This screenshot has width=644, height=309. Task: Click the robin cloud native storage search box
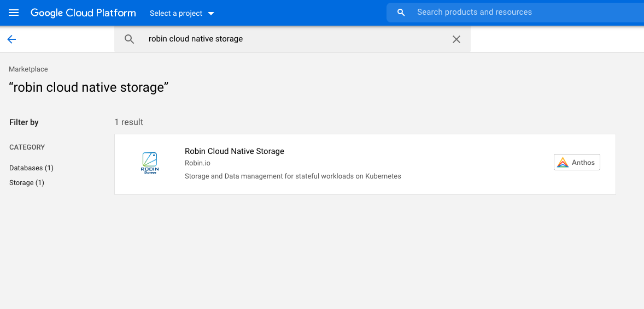pyautogui.click(x=292, y=39)
